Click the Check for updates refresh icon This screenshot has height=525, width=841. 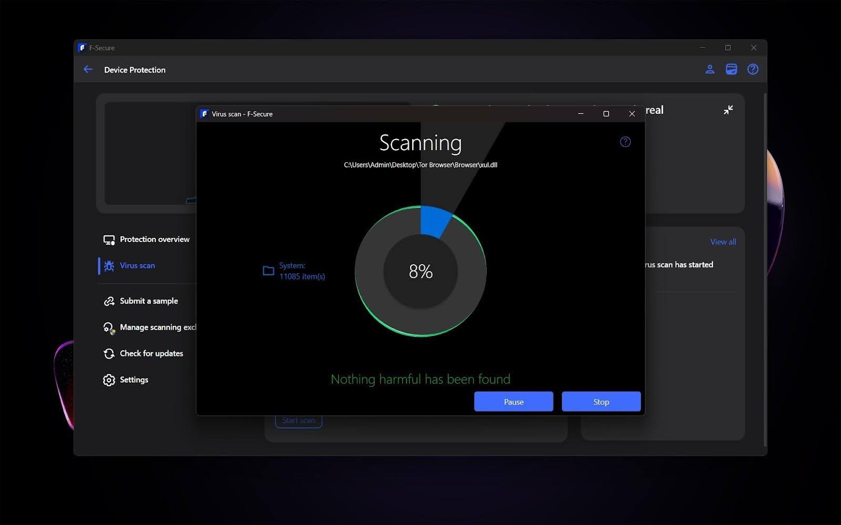109,354
